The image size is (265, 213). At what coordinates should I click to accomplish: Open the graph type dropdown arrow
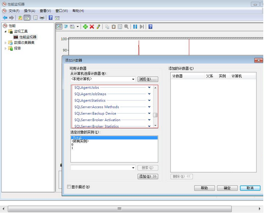click(x=78, y=26)
